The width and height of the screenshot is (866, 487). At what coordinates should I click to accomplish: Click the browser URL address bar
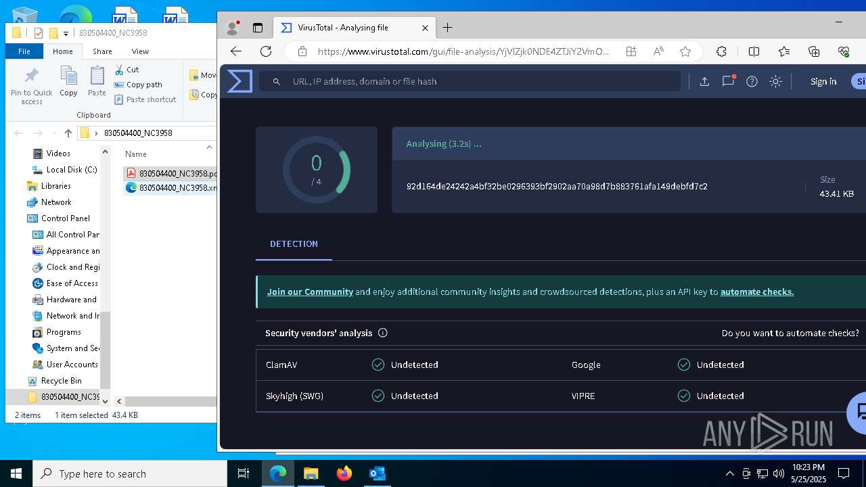tap(463, 51)
